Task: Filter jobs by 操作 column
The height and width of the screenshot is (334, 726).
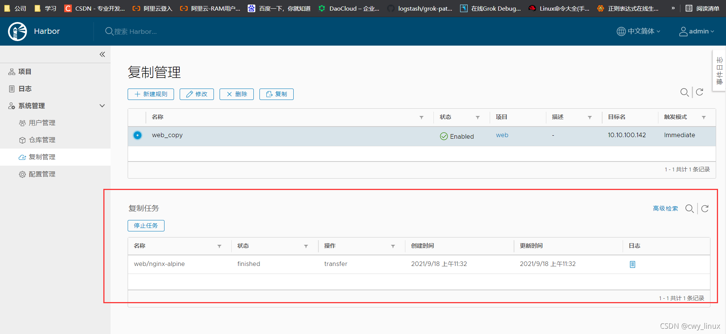Action: coord(393,246)
